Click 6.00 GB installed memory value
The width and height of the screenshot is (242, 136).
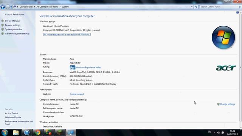pyautogui.click(x=81, y=76)
